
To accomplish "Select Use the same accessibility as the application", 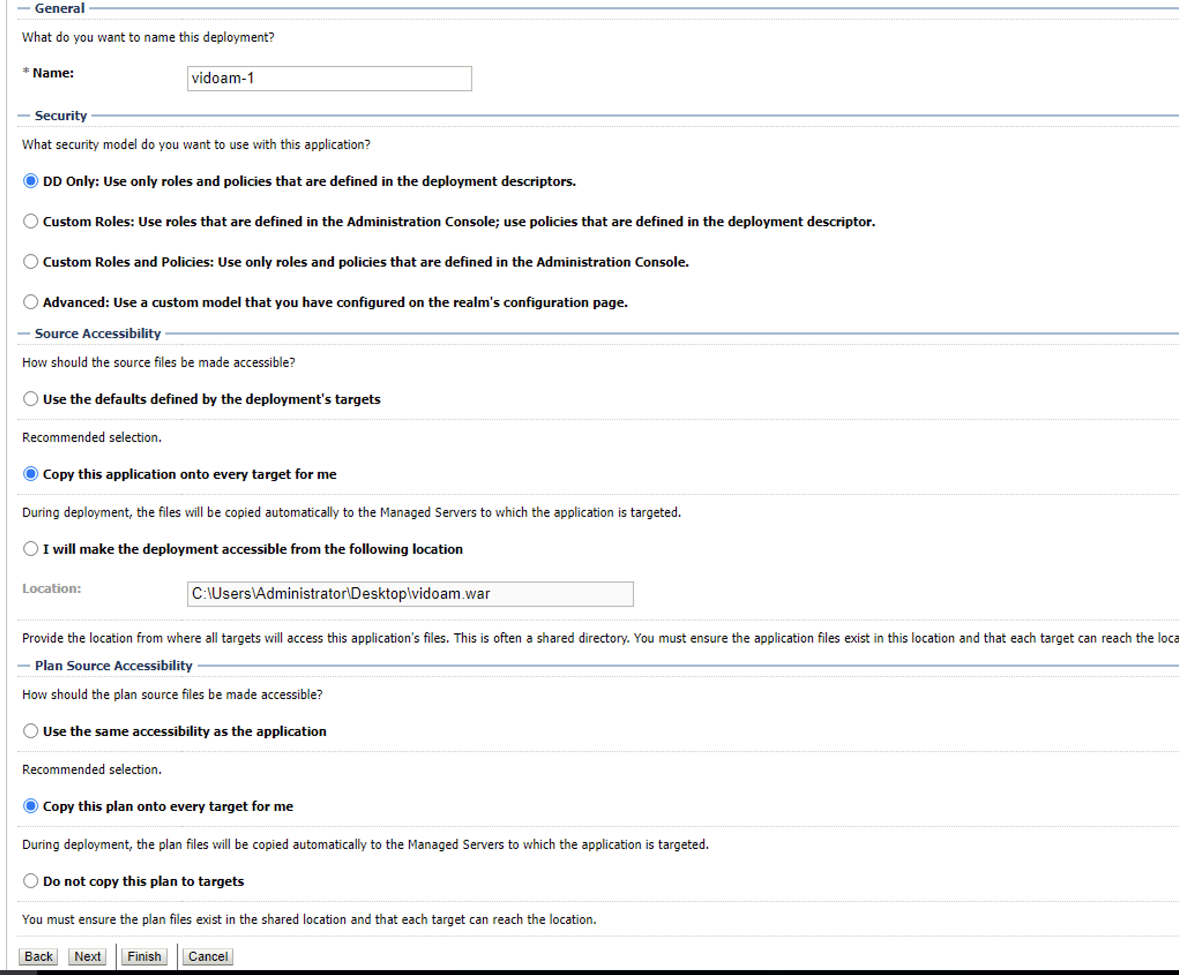I will (30, 730).
